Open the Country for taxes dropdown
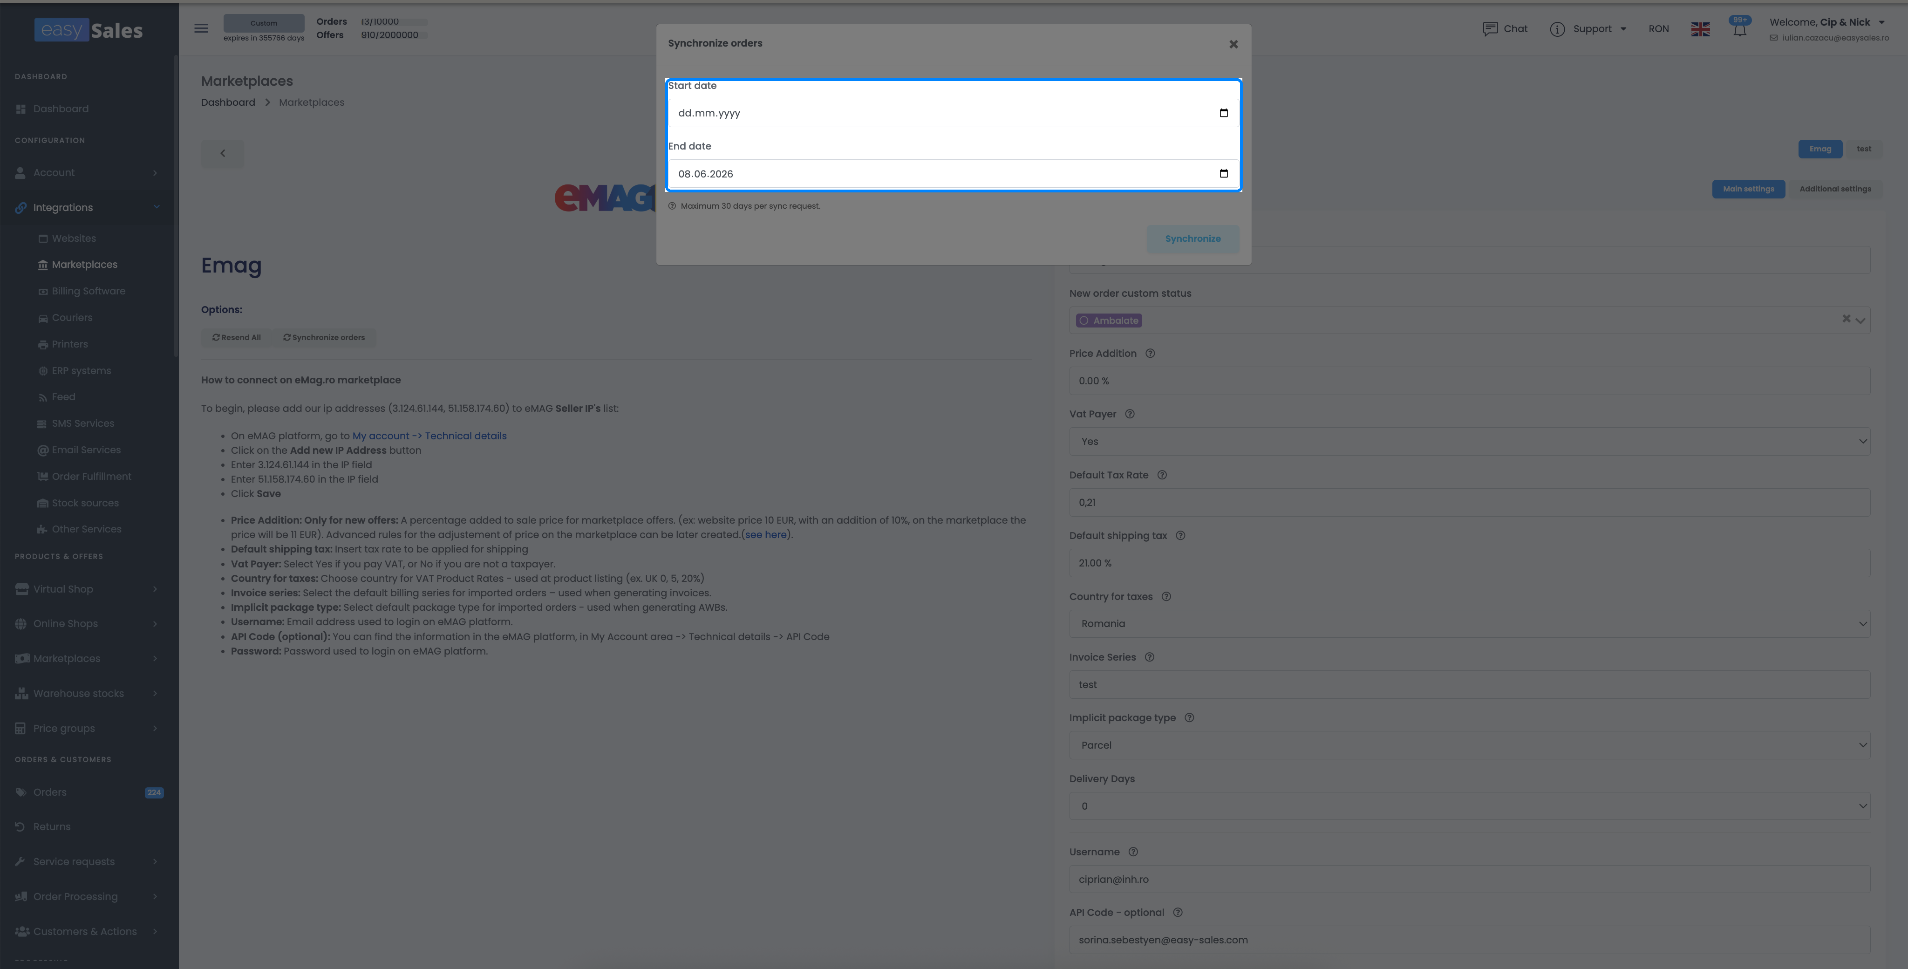The height and width of the screenshot is (969, 1908). tap(1470, 624)
